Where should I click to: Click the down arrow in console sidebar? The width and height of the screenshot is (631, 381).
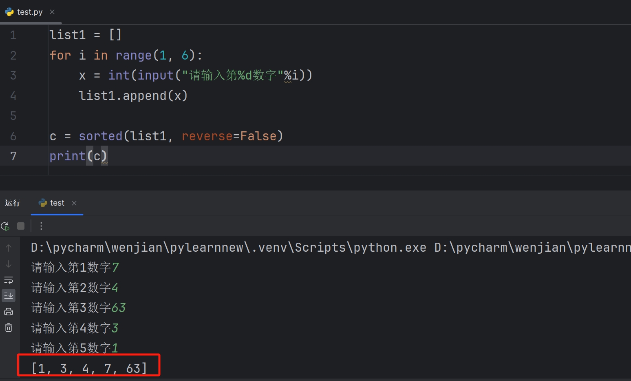pos(9,264)
